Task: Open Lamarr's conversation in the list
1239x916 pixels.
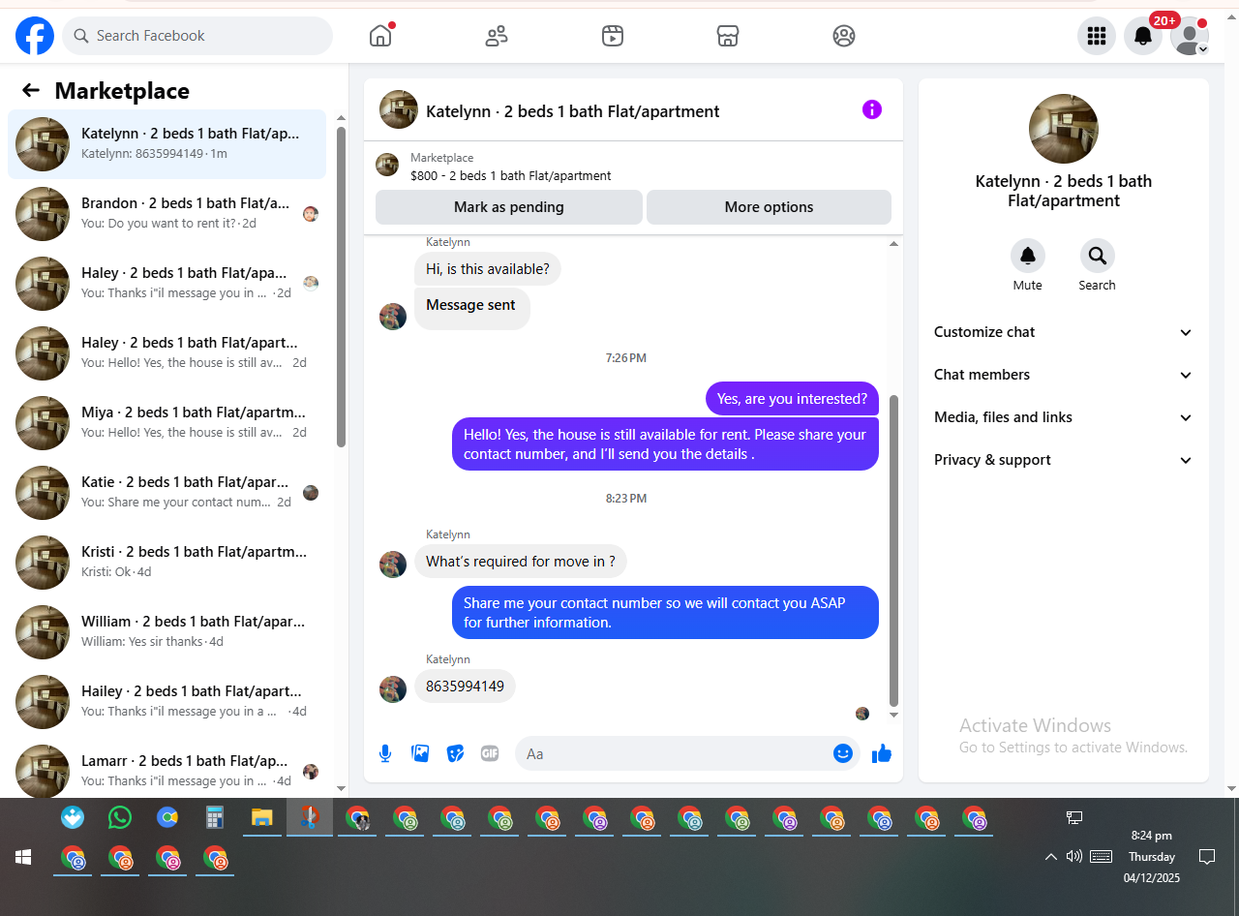Action: (x=167, y=769)
